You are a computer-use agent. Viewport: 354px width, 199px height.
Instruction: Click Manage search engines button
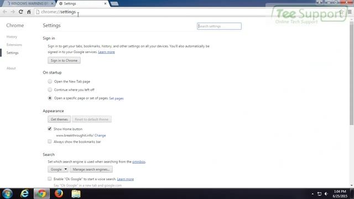tap(91, 169)
